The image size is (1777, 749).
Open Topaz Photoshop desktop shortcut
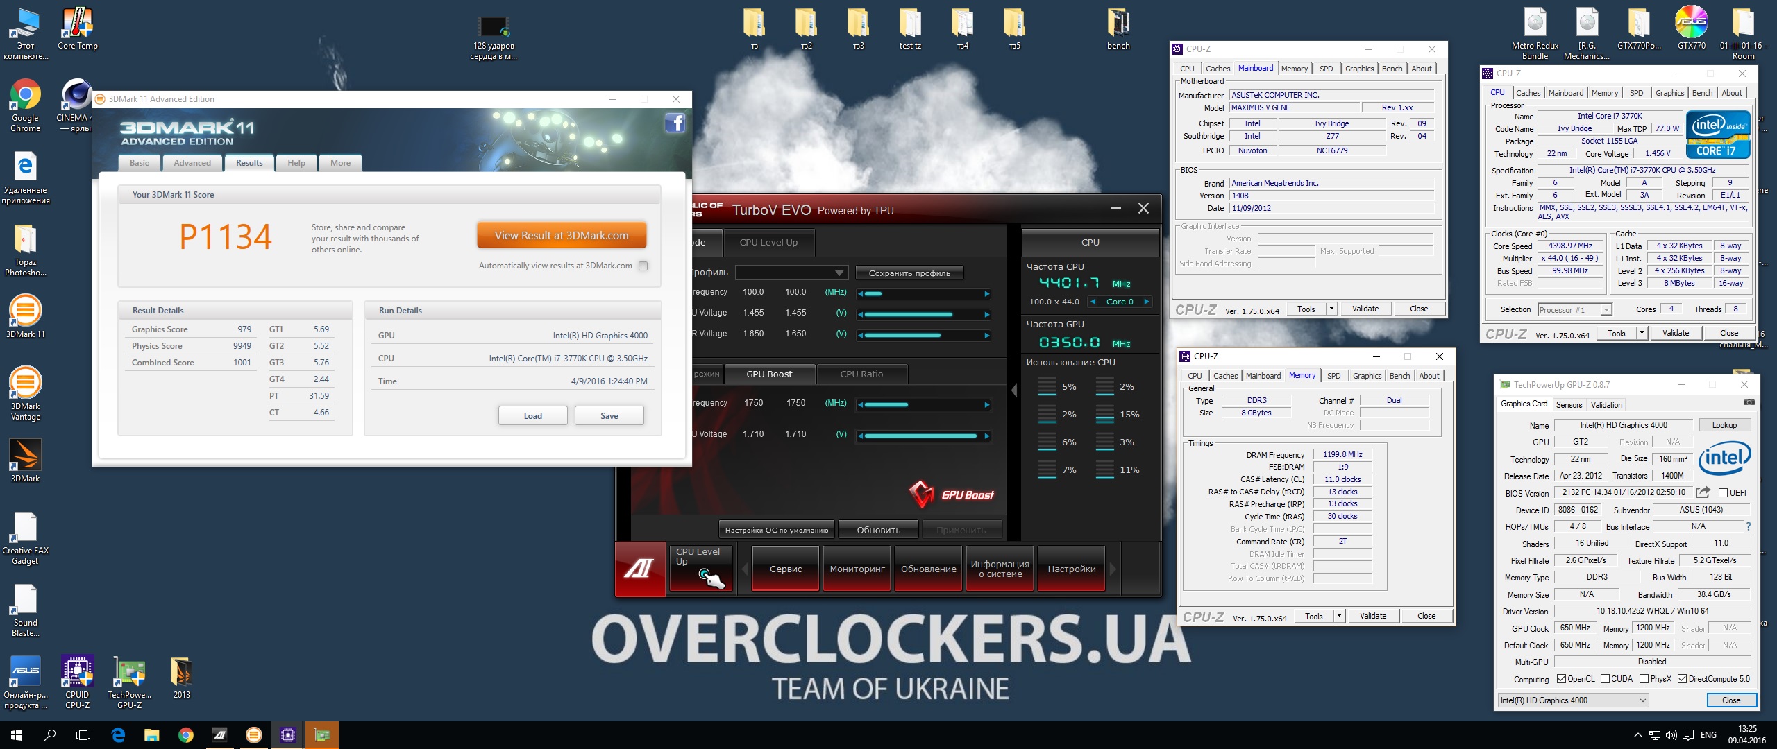click(25, 250)
